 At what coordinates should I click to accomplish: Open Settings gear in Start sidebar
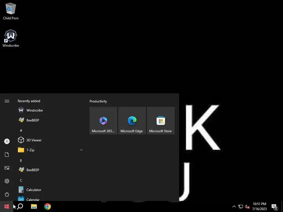(x=7, y=181)
